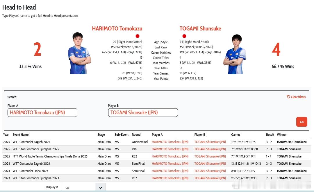The image size is (314, 192).
Task: Select the WTT Contender Zagreb 2024 event
Action: [31, 164]
